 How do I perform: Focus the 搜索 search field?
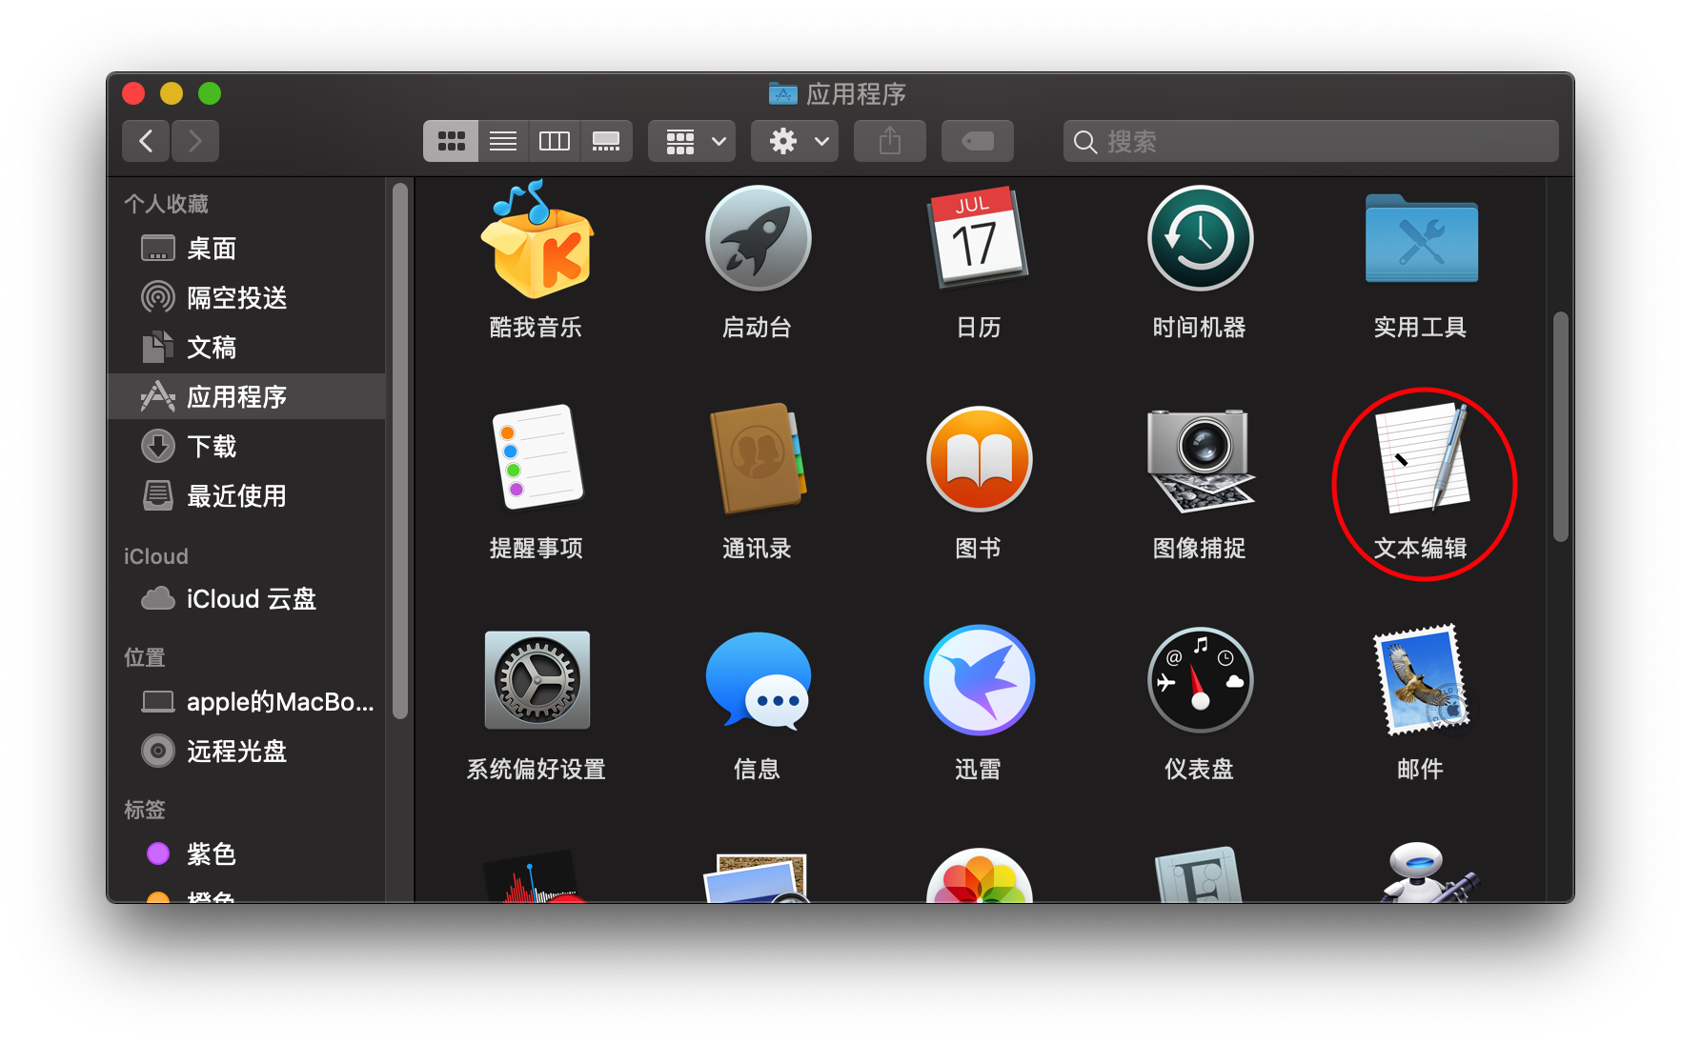[x=1311, y=141]
